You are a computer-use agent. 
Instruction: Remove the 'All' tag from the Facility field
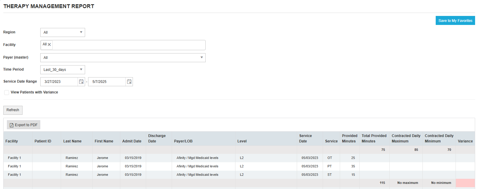coord(49,44)
